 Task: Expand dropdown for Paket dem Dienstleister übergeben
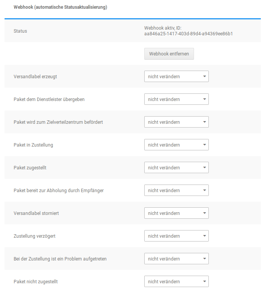click(176, 99)
